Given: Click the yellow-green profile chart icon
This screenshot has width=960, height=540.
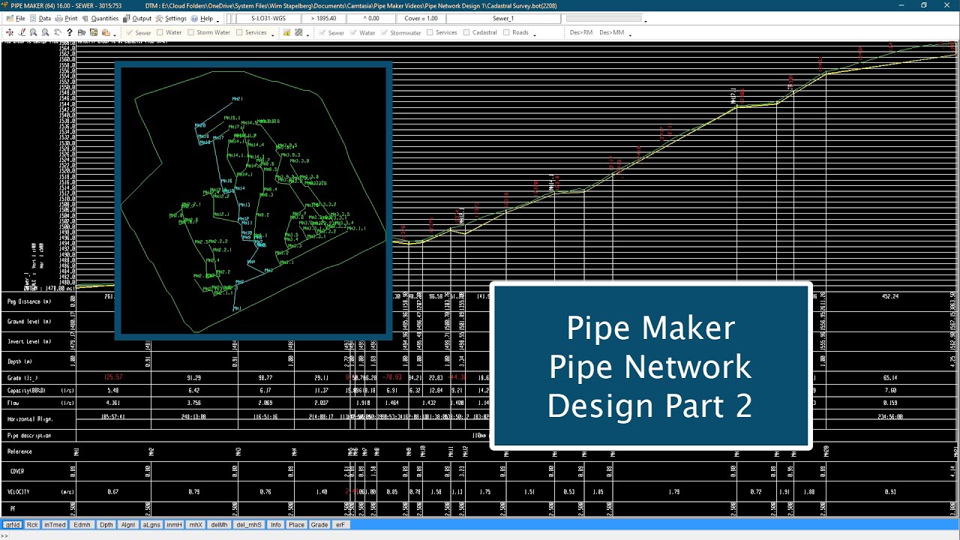Looking at the screenshot, I should [286, 32].
